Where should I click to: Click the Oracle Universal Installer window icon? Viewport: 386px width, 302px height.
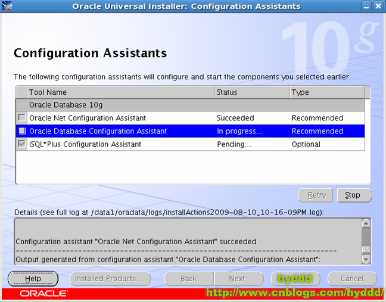[7, 6]
